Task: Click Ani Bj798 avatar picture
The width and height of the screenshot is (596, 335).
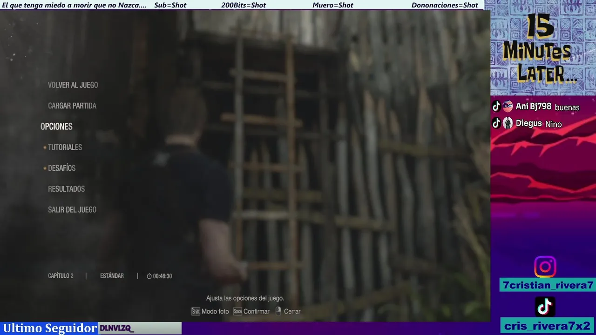Action: pyautogui.click(x=508, y=107)
